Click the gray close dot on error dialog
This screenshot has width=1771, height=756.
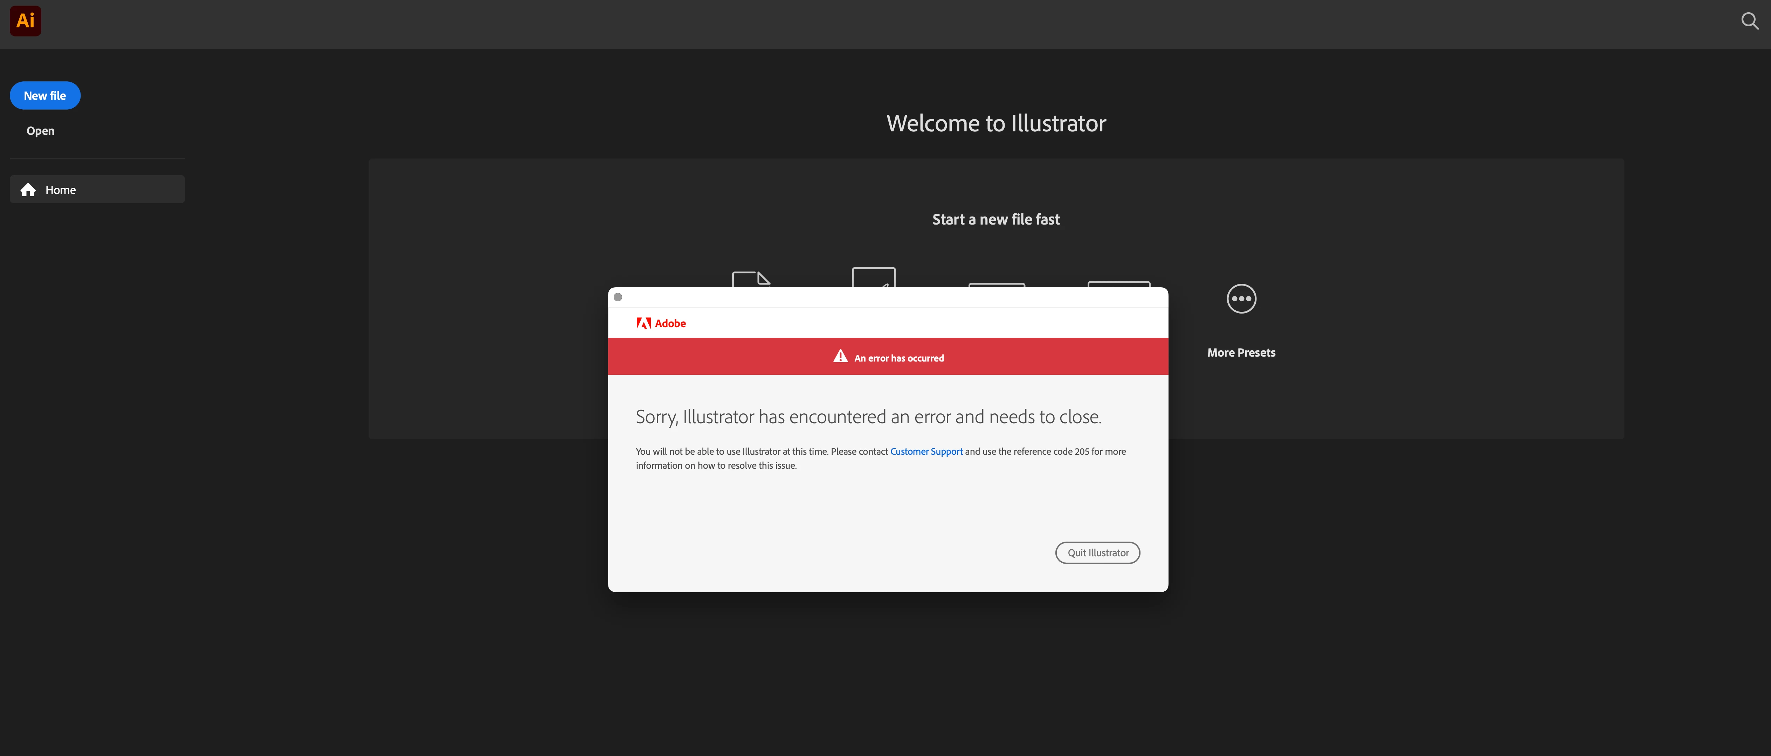pos(618,297)
